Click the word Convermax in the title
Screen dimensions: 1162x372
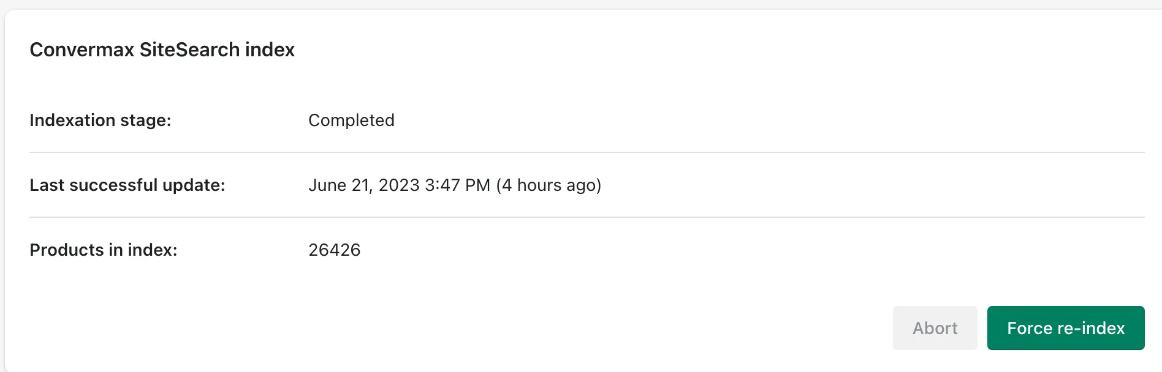coord(82,50)
